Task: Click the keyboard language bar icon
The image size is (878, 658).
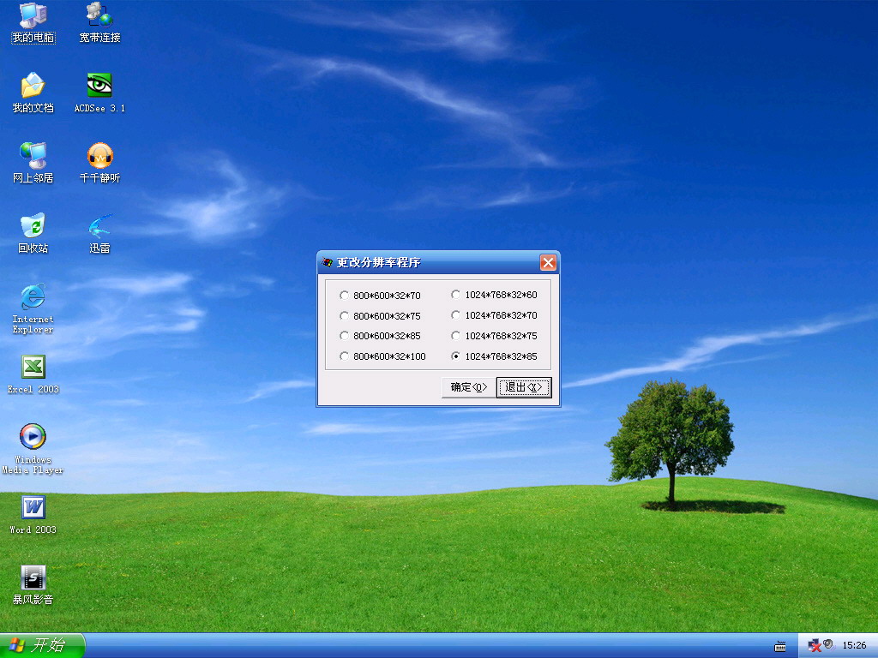Action: [x=780, y=647]
